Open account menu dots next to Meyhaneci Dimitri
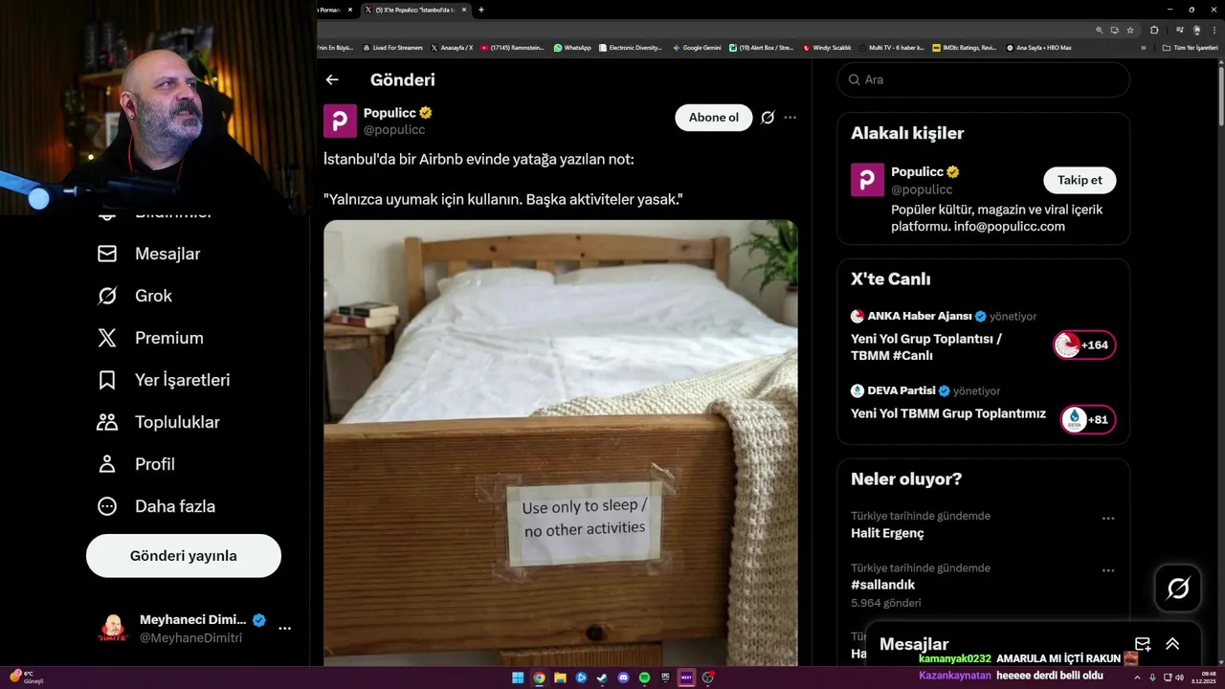The width and height of the screenshot is (1225, 689). click(x=284, y=629)
